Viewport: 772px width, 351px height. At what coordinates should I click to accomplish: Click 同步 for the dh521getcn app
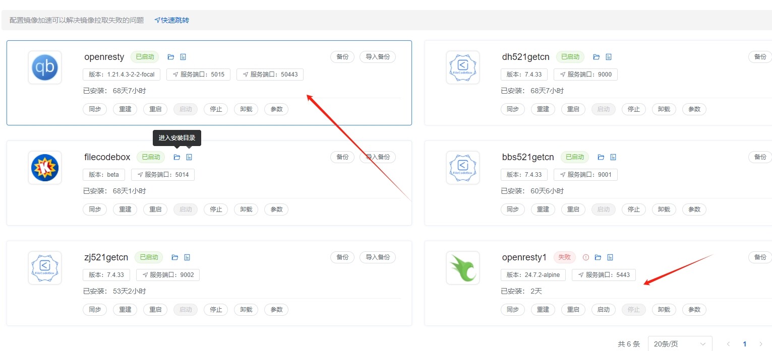[513, 109]
